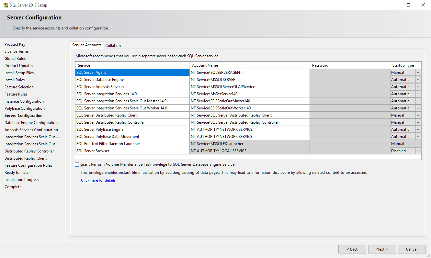431x258 pixels.
Task: Click the Next button
Action: (382, 249)
